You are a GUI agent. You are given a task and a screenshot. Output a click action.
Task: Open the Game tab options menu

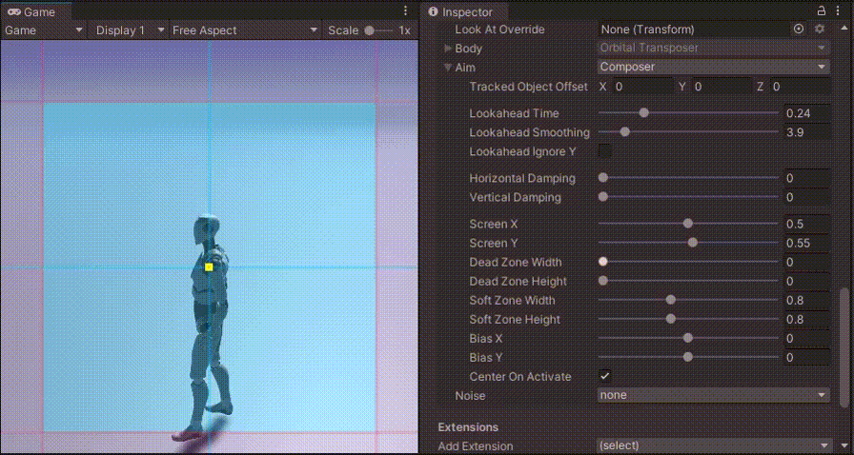[x=405, y=10]
